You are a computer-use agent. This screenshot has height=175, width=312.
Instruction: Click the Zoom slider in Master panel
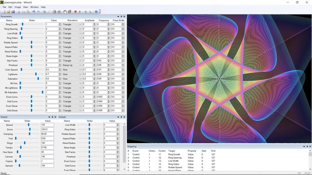[30, 129]
